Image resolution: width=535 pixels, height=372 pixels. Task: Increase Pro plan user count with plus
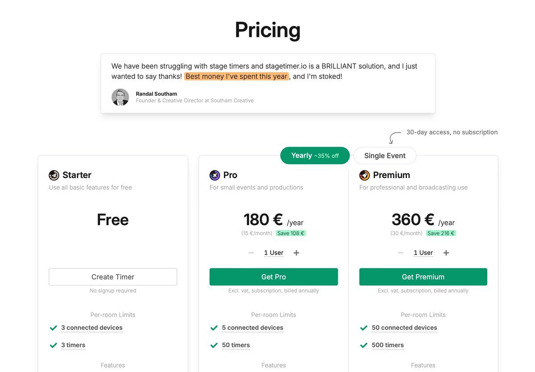(x=296, y=253)
